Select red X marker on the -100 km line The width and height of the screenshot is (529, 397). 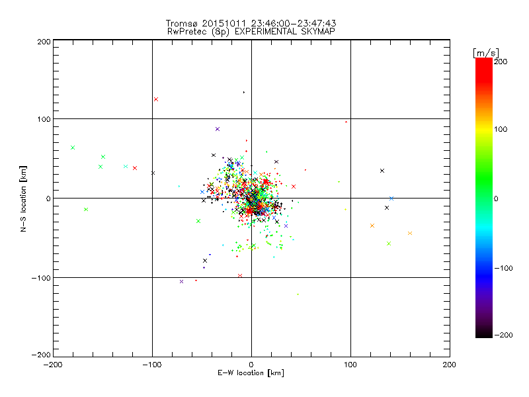[x=240, y=276]
